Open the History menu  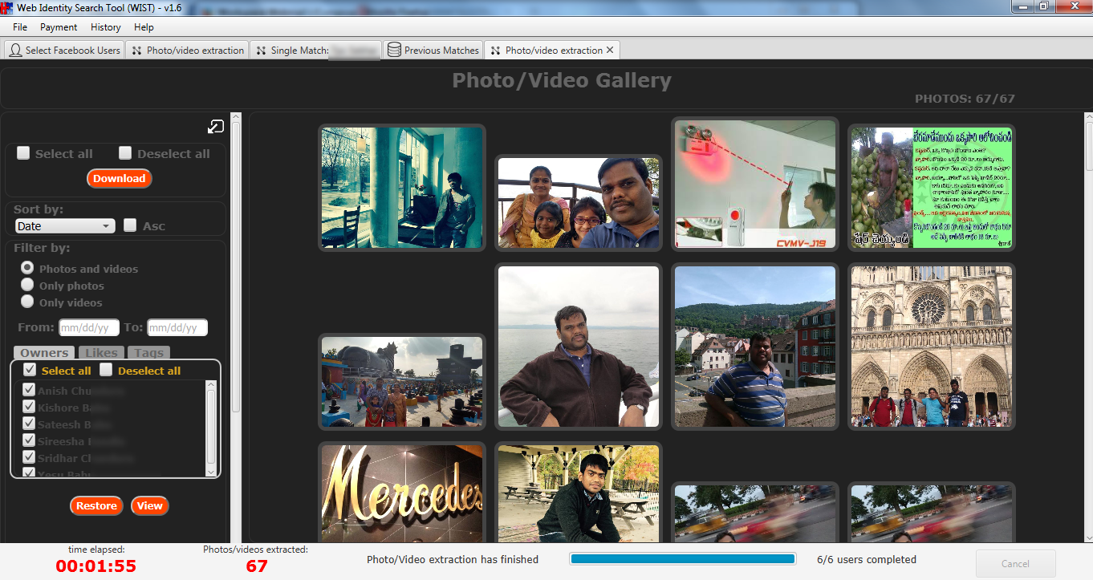pos(105,26)
